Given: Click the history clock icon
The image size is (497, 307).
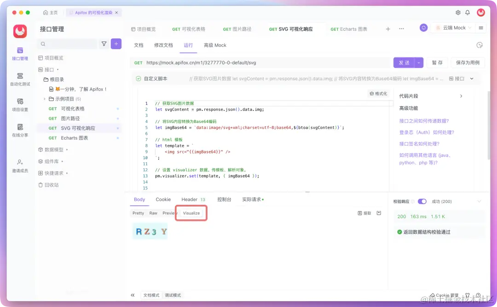Looking at the screenshot, I should (x=480, y=45).
